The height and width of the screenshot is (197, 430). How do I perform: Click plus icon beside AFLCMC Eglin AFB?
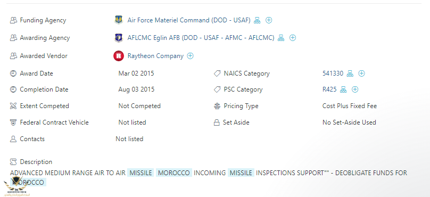(293, 38)
